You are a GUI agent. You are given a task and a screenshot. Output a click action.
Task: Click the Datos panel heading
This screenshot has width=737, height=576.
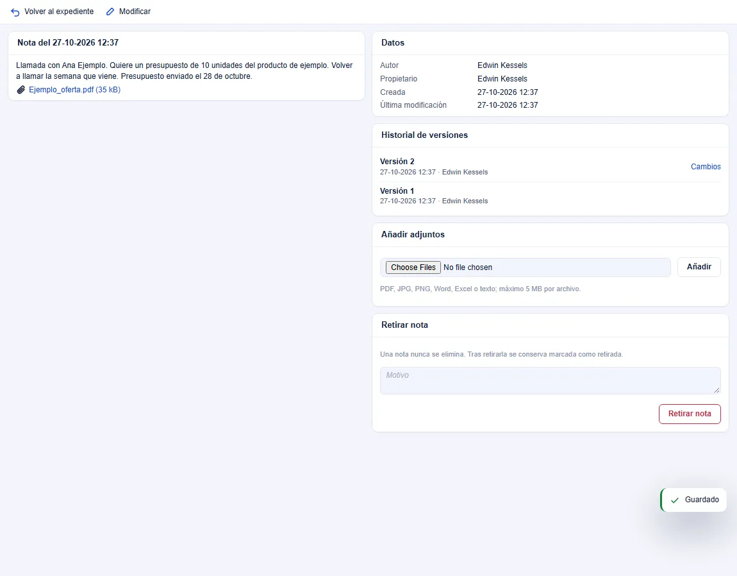click(x=393, y=43)
